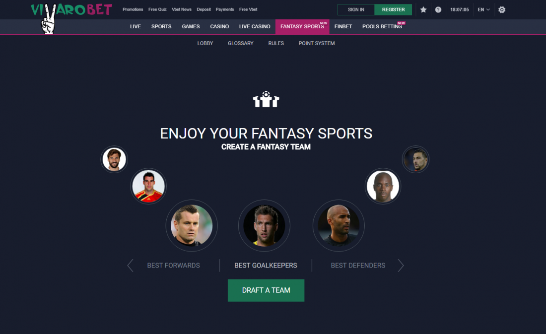Select the Best Forwards category
This screenshot has height=334, width=546.
click(x=173, y=266)
